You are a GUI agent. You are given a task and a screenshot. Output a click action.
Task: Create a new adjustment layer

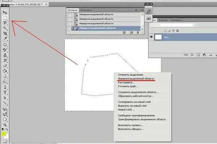204,55
